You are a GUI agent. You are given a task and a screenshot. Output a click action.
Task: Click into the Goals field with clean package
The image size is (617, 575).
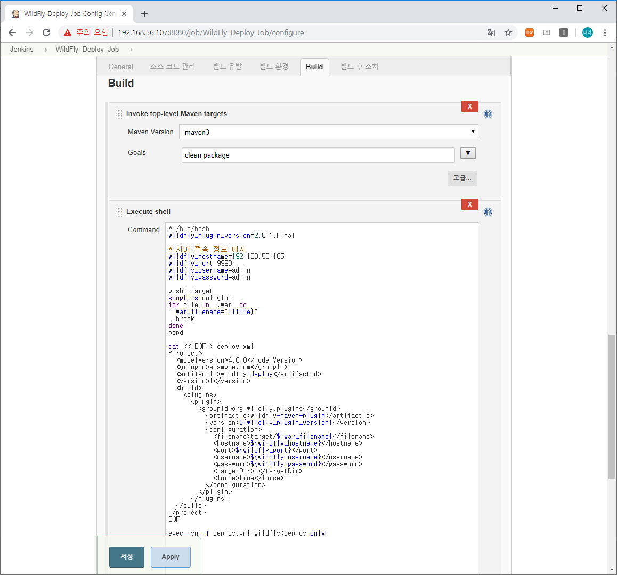(318, 155)
